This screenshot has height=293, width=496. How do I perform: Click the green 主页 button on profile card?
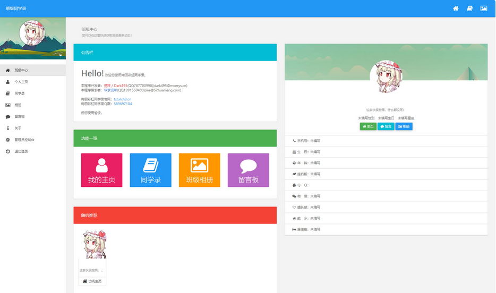pos(368,126)
